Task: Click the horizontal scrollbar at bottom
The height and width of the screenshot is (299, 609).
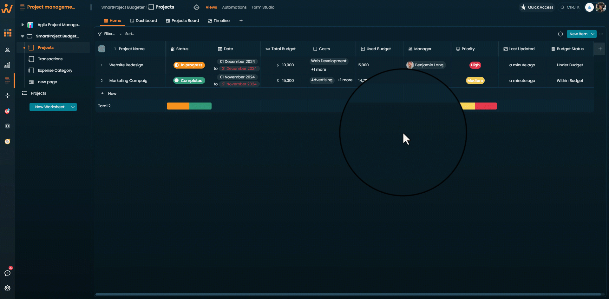Action: click(348, 294)
